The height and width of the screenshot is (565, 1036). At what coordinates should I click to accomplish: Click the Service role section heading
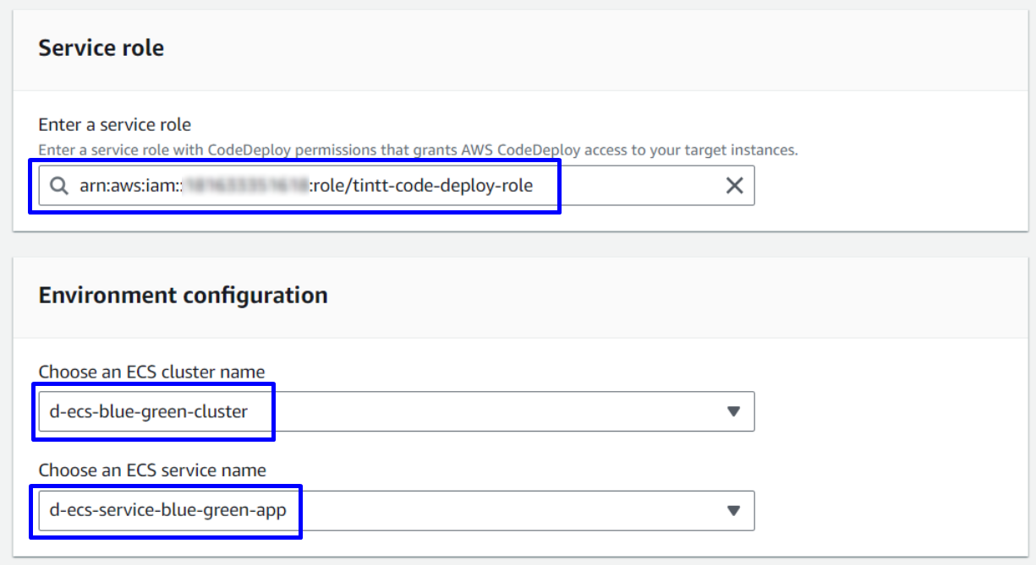coord(101,48)
